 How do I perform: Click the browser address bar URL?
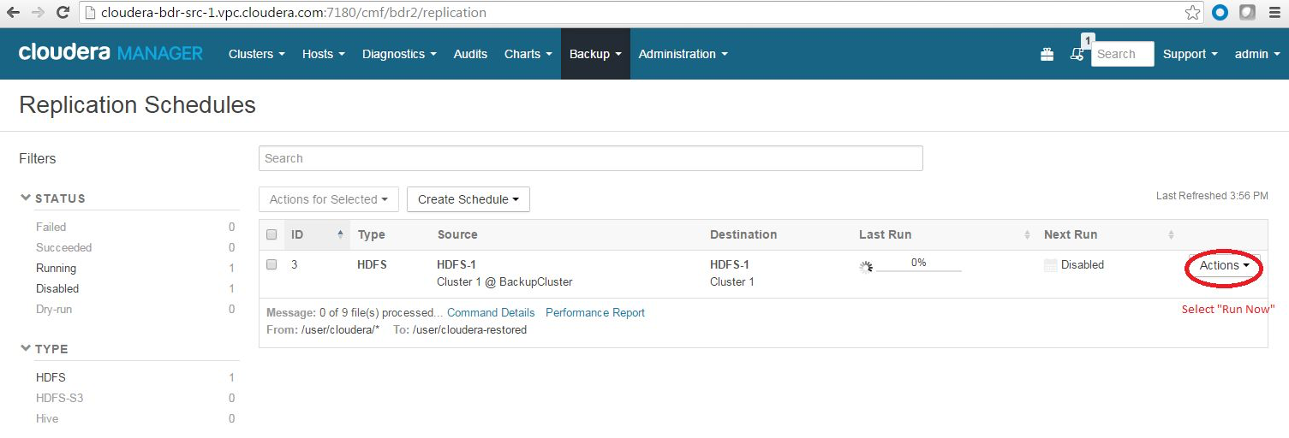point(293,13)
